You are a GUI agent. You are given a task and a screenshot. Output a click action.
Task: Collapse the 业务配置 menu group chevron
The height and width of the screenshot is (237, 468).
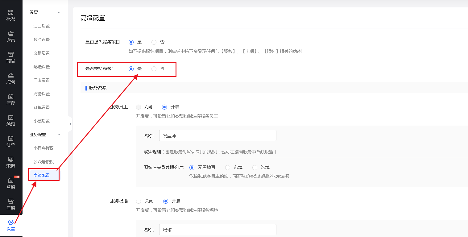(x=59, y=135)
